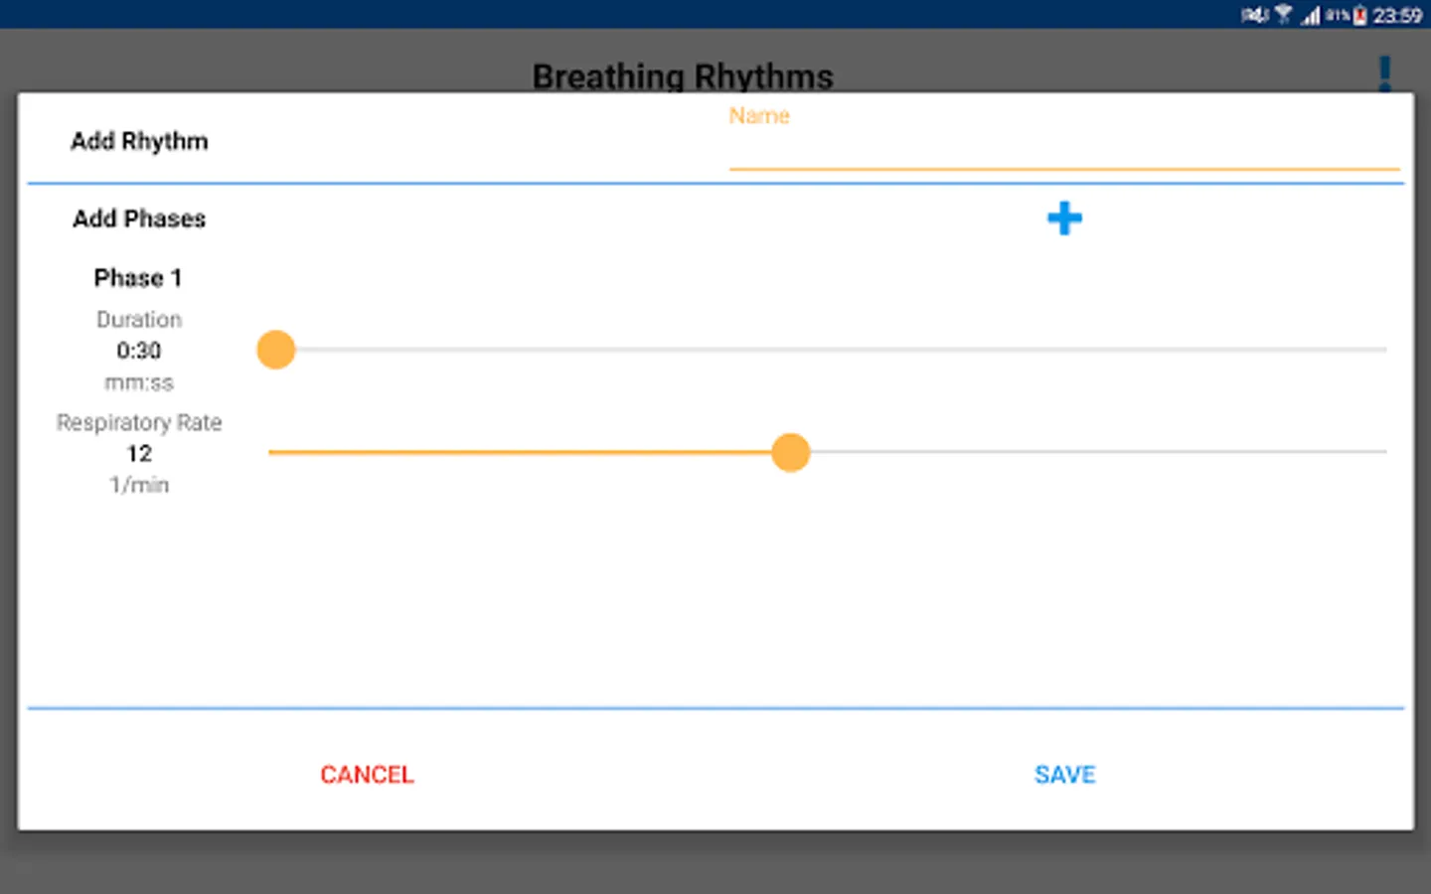This screenshot has height=894, width=1431.
Task: Tap the Breathing Rhythms title behind the dialog
Action: 683,75
